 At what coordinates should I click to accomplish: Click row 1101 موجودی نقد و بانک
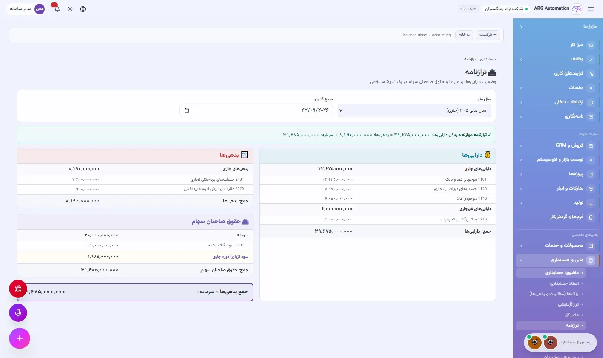pyautogui.click(x=377, y=179)
